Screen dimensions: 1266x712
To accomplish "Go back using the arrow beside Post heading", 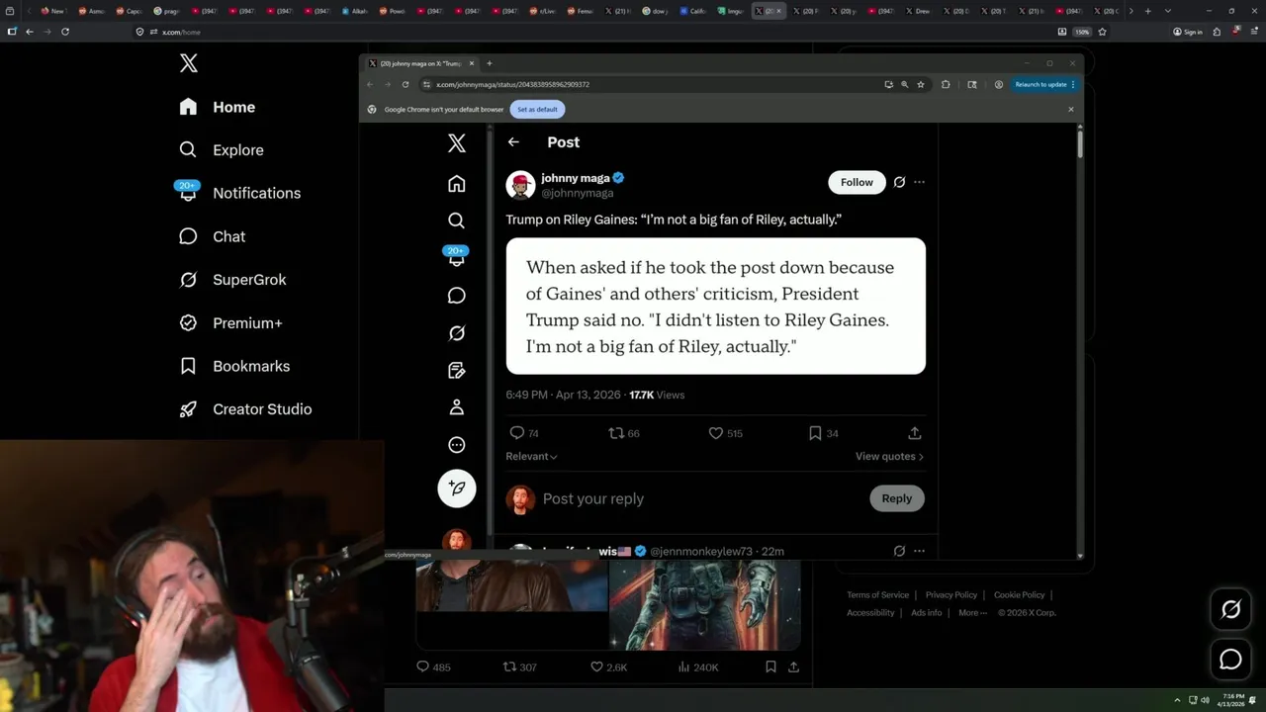I will coord(513,142).
